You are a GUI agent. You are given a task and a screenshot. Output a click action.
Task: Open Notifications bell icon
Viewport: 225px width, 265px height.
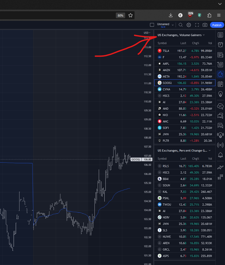point(220,155)
